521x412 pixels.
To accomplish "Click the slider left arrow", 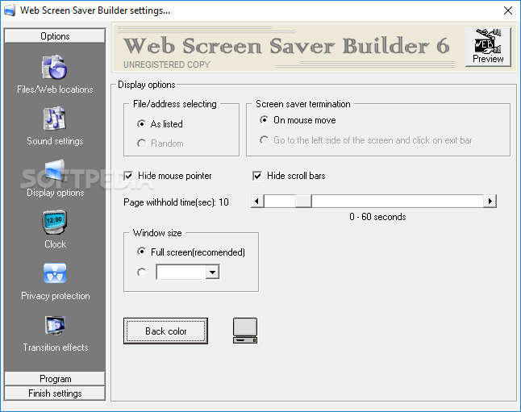I will (257, 202).
